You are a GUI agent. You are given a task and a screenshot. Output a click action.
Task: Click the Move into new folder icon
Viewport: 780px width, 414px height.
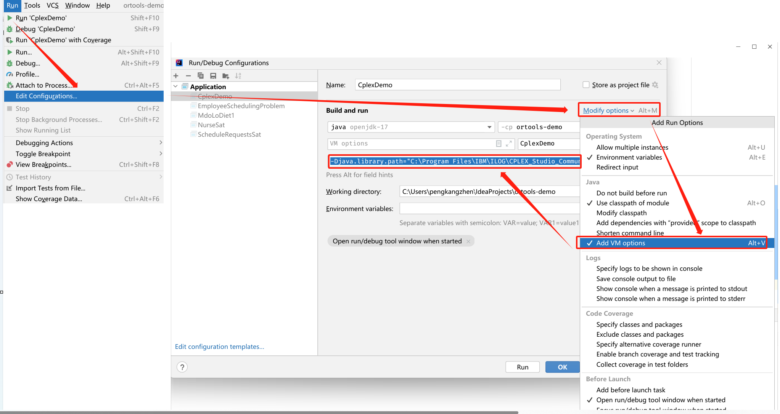click(226, 76)
